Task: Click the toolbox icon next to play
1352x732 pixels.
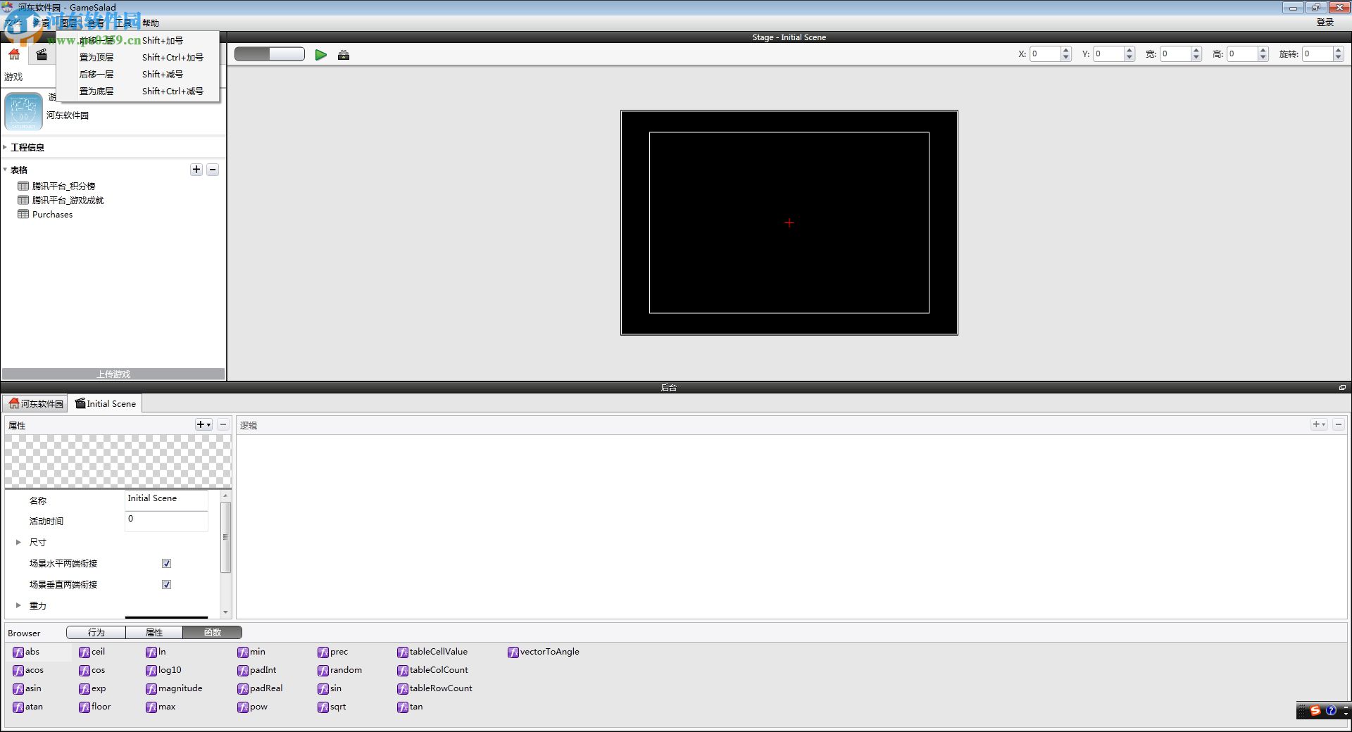Action: tap(344, 55)
